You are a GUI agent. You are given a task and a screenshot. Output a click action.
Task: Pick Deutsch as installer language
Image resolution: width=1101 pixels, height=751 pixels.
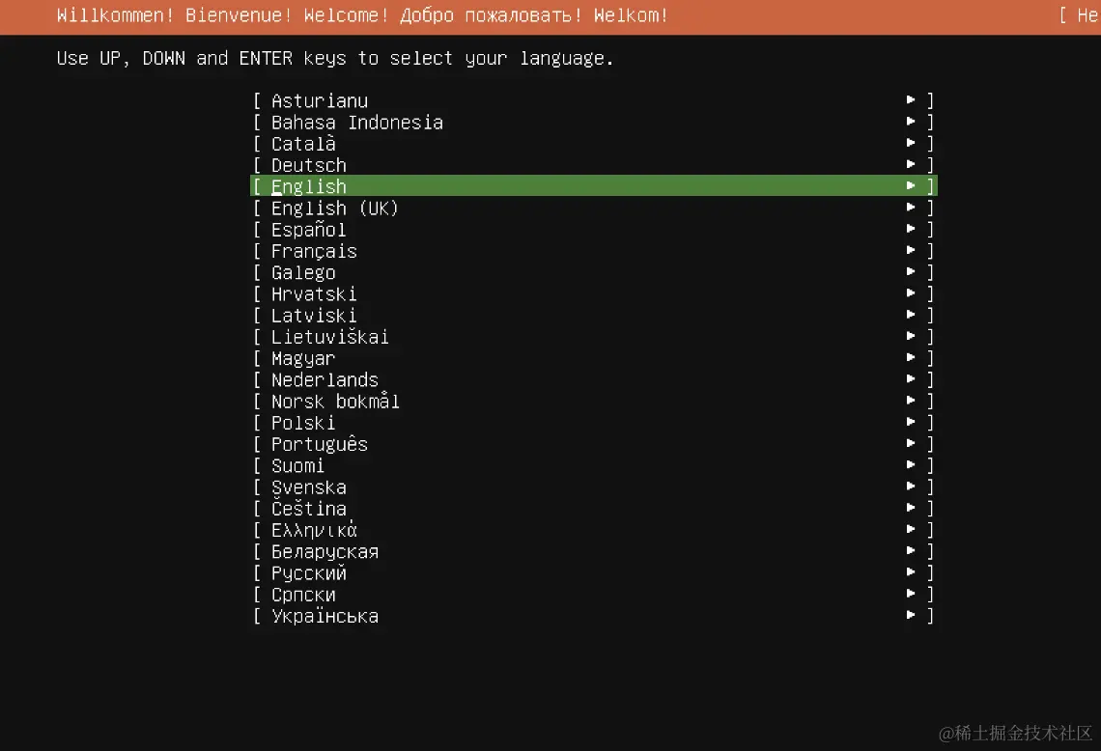pos(593,165)
